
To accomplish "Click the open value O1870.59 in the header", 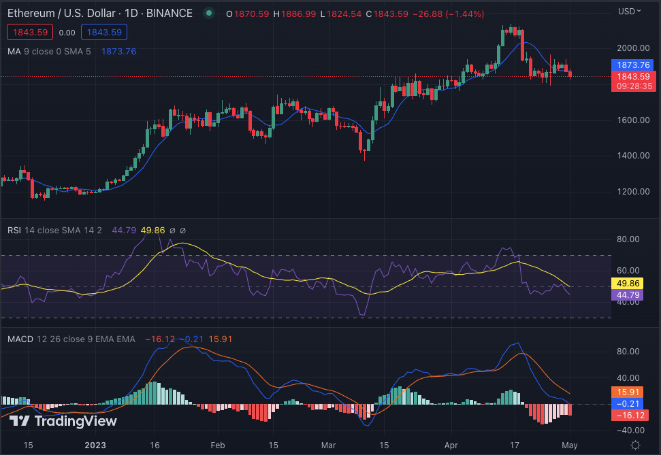I will click(248, 14).
